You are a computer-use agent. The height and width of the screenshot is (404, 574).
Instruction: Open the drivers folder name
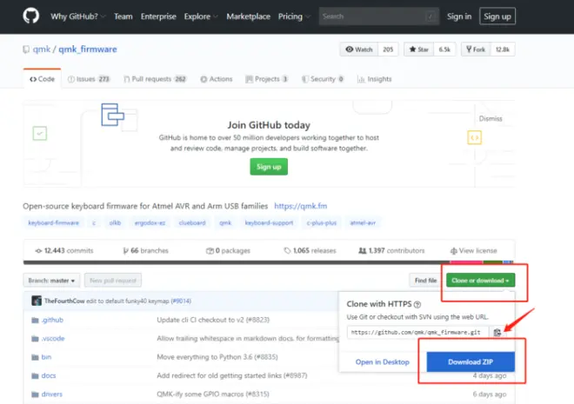51,394
